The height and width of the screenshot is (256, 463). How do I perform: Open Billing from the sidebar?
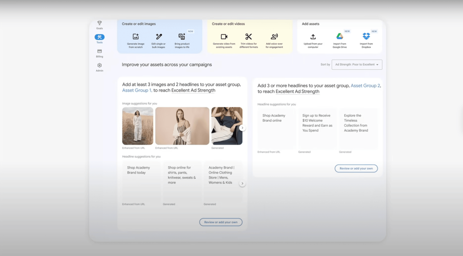[x=99, y=53]
